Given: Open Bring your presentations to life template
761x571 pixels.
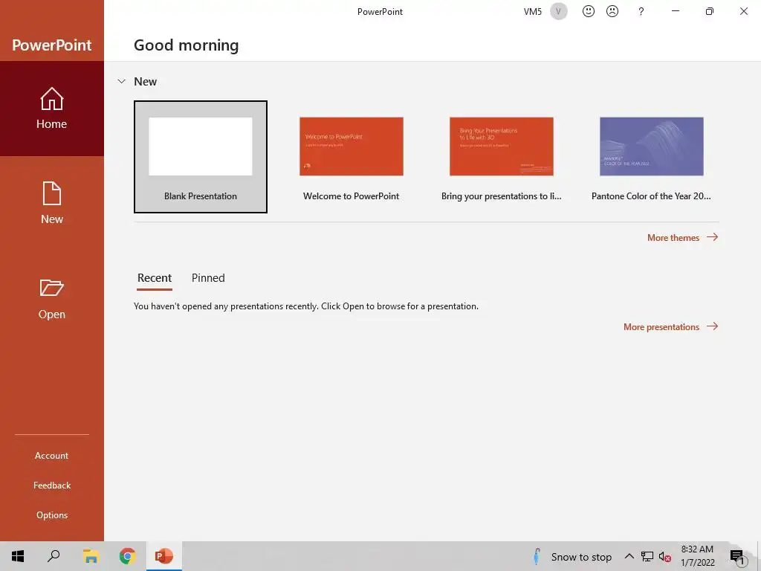Looking at the screenshot, I should [x=502, y=157].
